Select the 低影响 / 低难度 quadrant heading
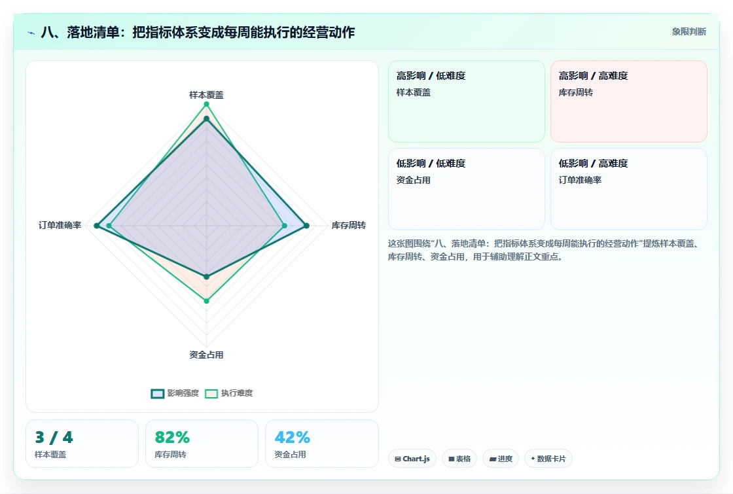The image size is (733, 494). point(431,163)
